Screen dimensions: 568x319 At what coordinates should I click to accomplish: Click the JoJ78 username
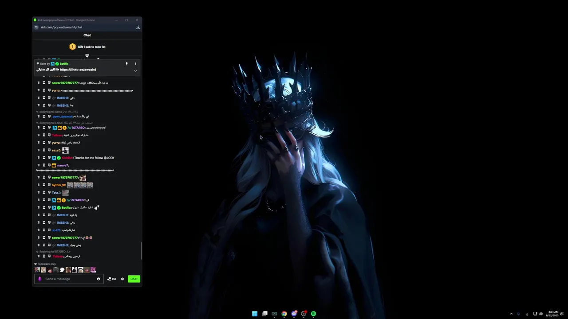pos(56,230)
